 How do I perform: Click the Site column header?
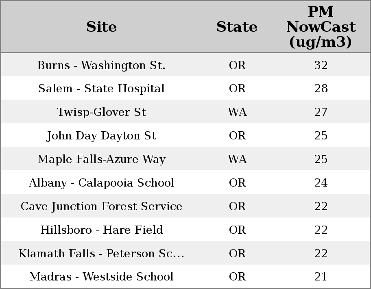point(101,27)
